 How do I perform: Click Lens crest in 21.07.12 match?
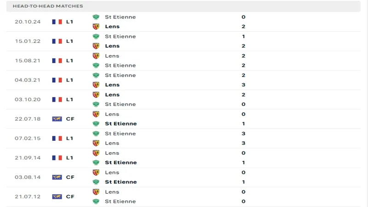(x=96, y=192)
